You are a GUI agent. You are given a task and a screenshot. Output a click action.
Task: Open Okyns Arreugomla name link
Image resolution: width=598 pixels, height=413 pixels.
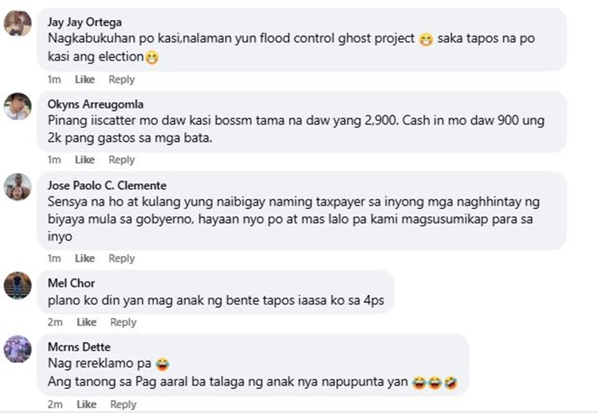[x=96, y=104]
